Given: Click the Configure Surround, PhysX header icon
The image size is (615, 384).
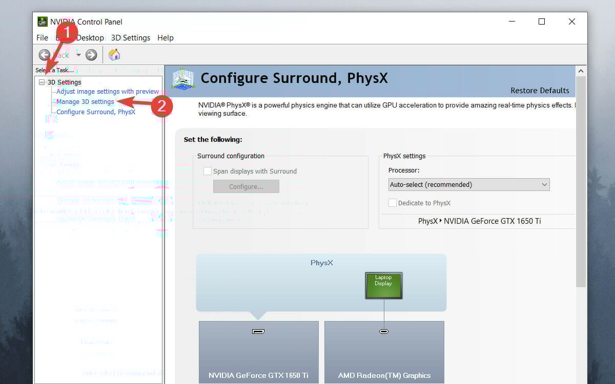Looking at the screenshot, I should (183, 79).
